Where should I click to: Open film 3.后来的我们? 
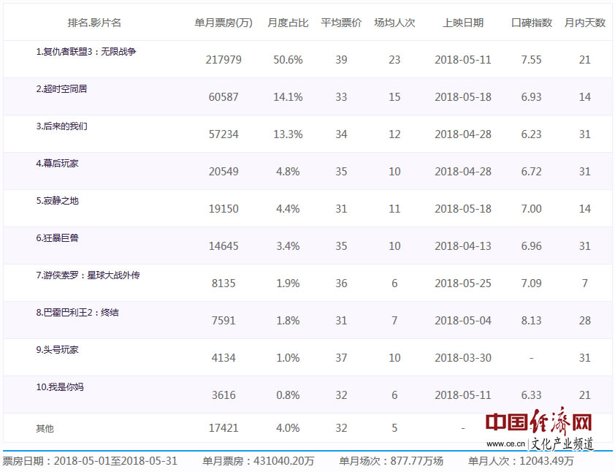(x=61, y=126)
